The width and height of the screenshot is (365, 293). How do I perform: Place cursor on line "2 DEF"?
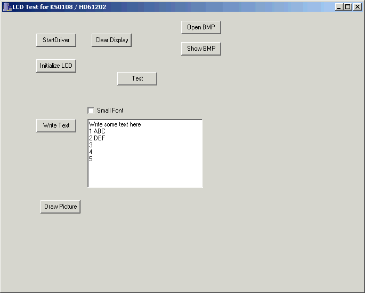click(x=97, y=138)
